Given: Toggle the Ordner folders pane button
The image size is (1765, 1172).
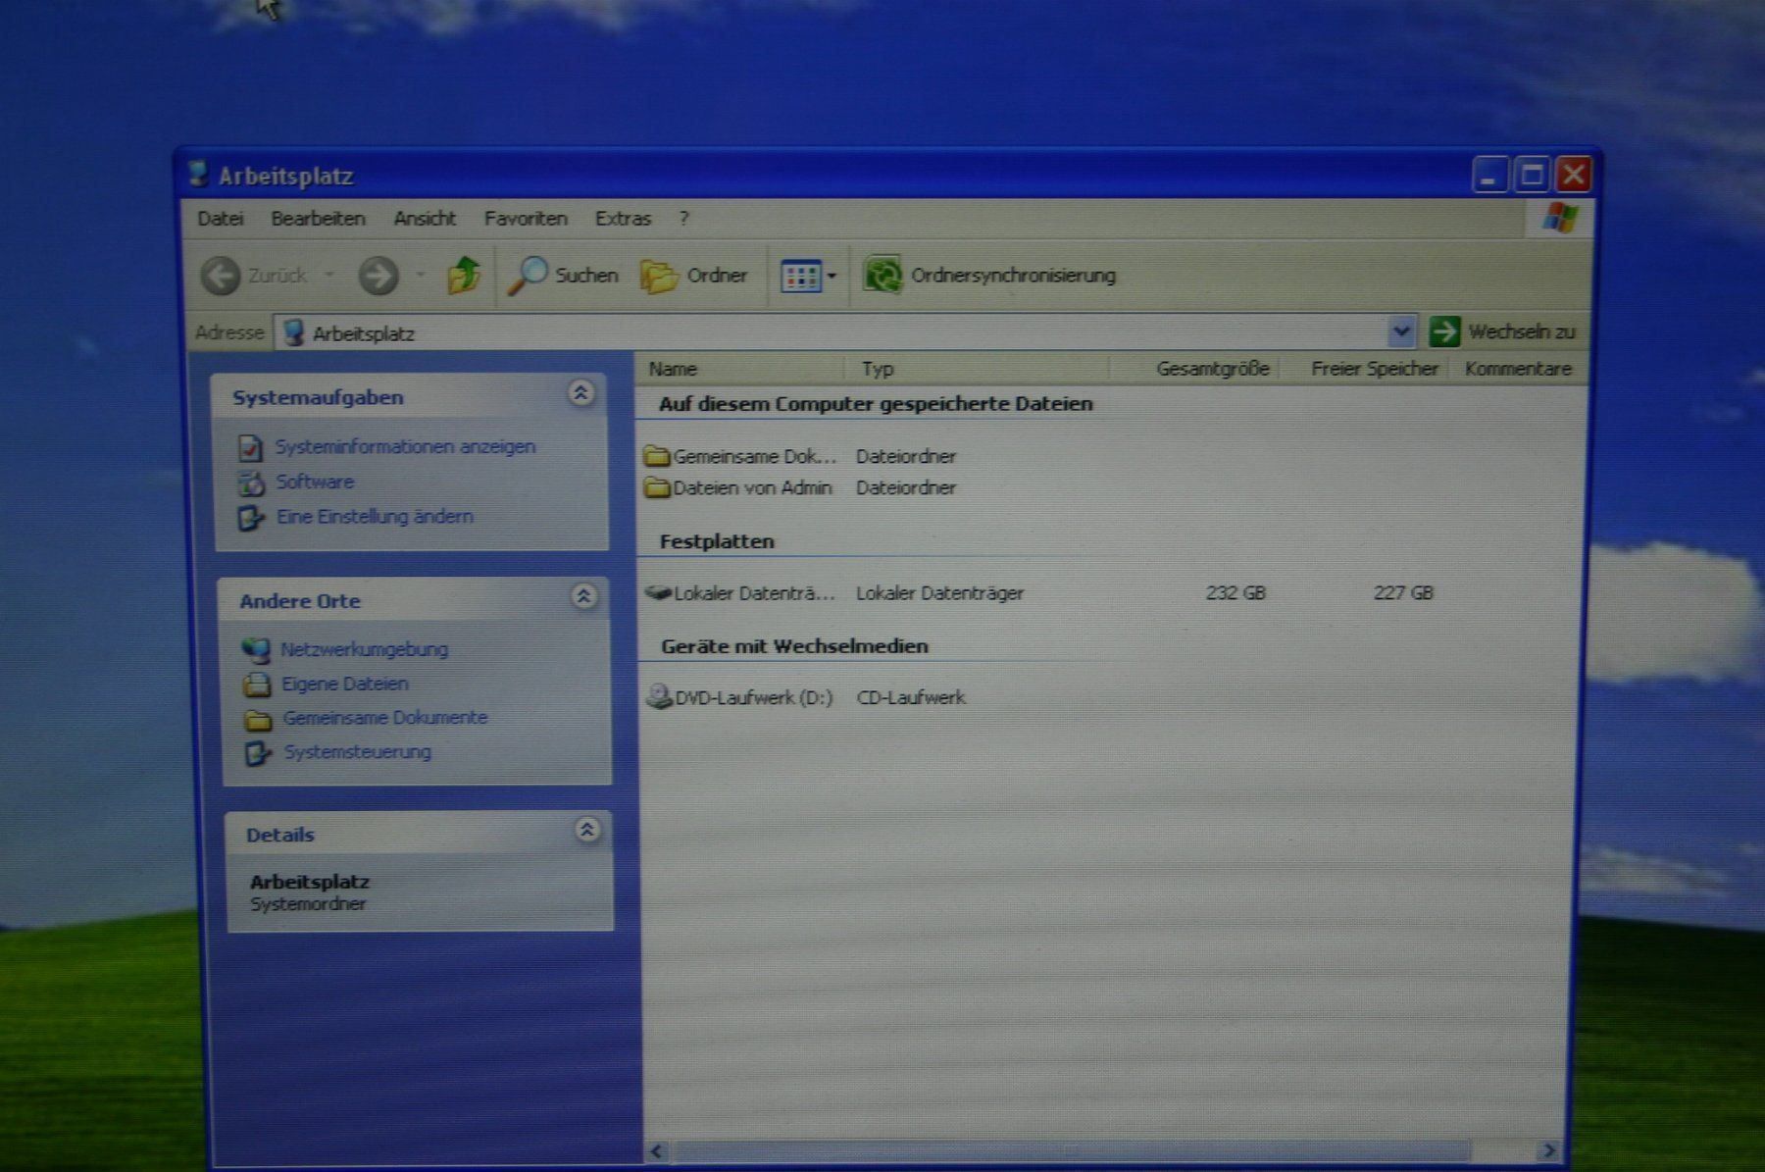Looking at the screenshot, I should click(694, 276).
